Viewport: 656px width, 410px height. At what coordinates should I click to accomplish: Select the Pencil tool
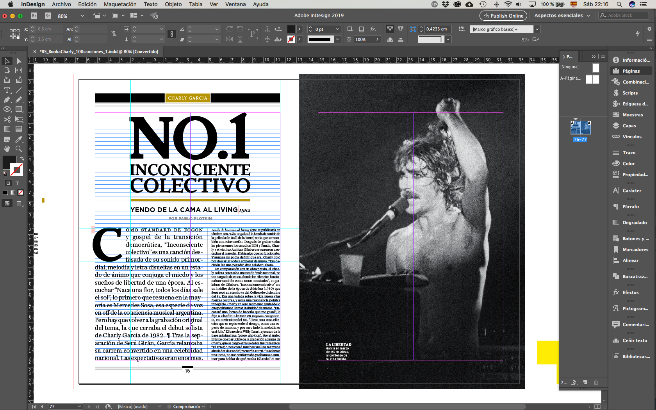(19, 100)
